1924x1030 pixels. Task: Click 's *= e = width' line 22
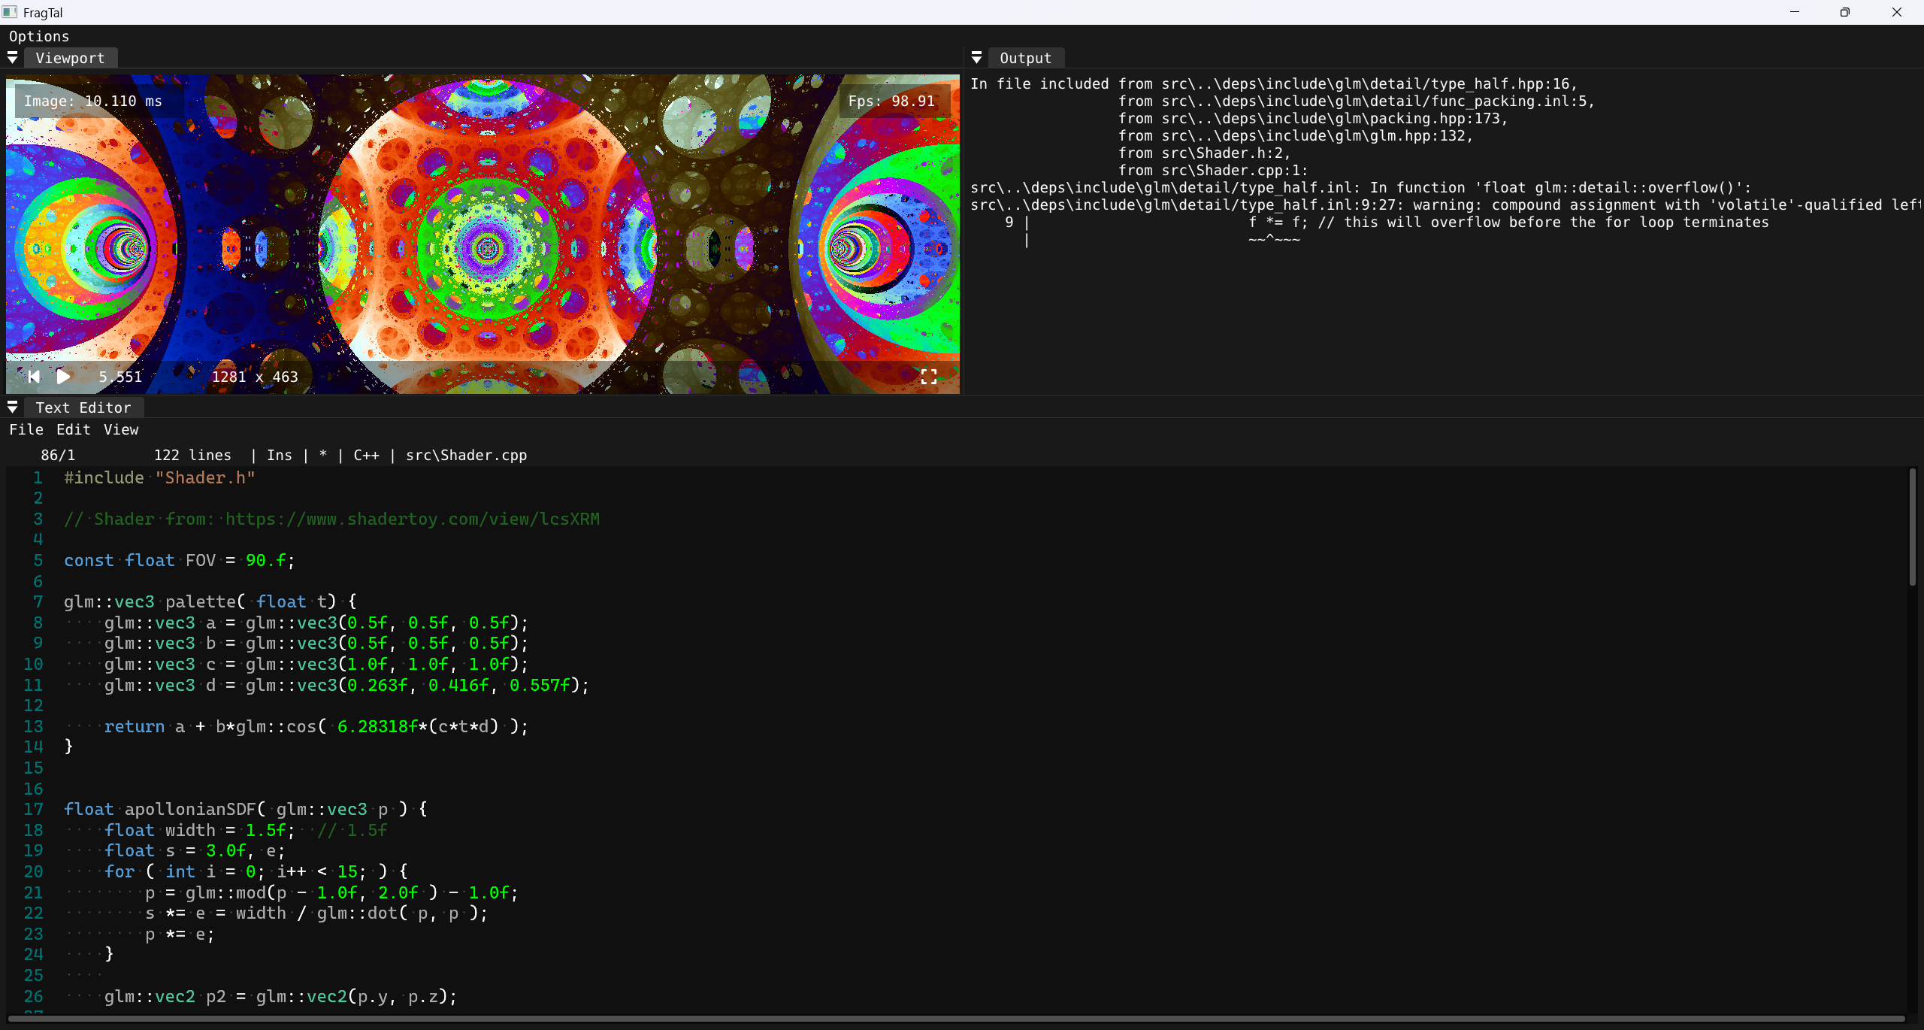pos(316,913)
